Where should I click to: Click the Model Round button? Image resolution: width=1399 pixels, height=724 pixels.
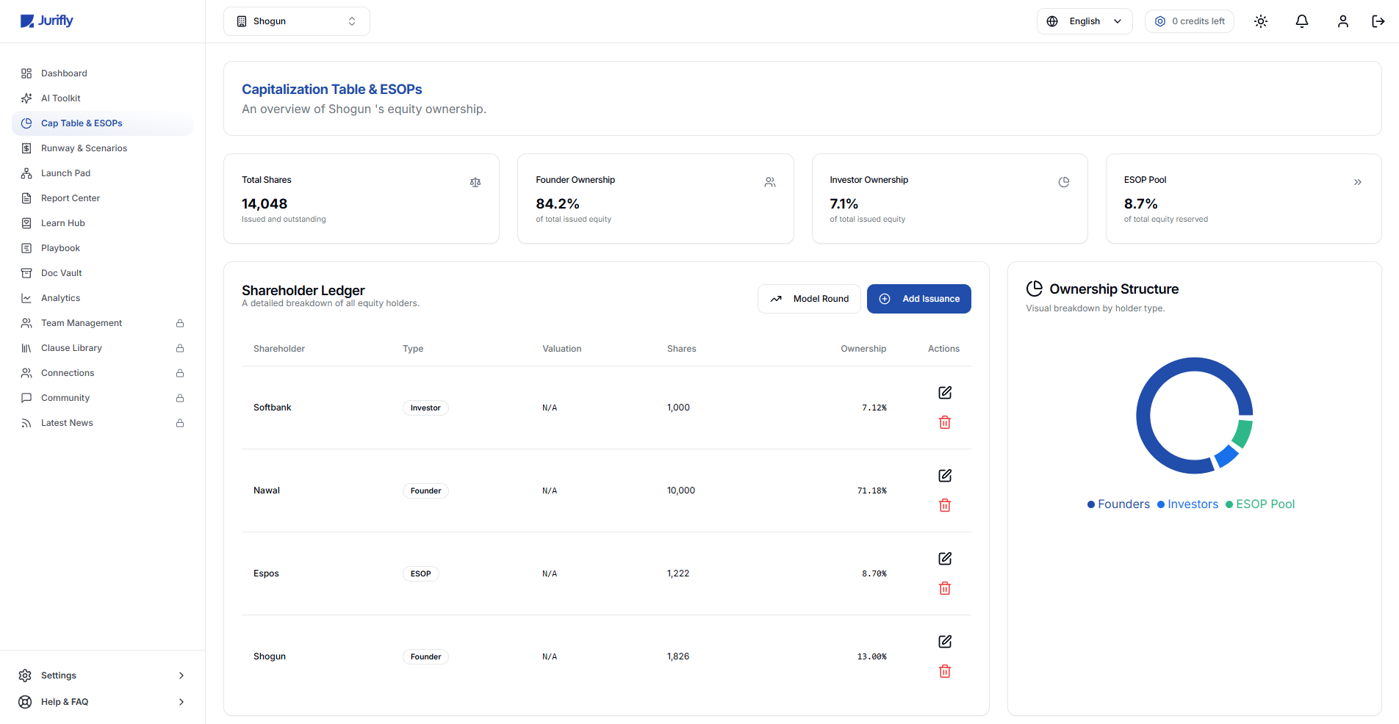tap(809, 299)
